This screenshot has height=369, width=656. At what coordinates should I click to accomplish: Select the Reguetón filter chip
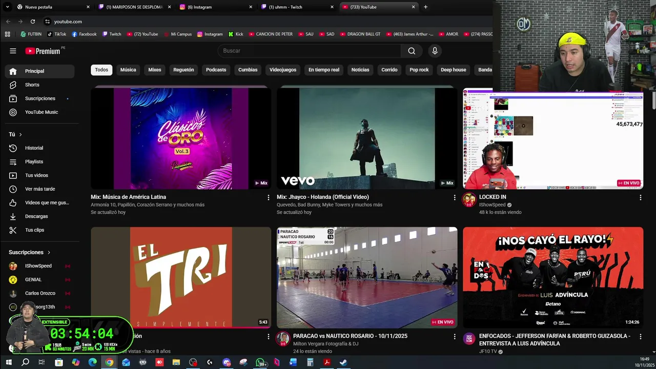183,70
